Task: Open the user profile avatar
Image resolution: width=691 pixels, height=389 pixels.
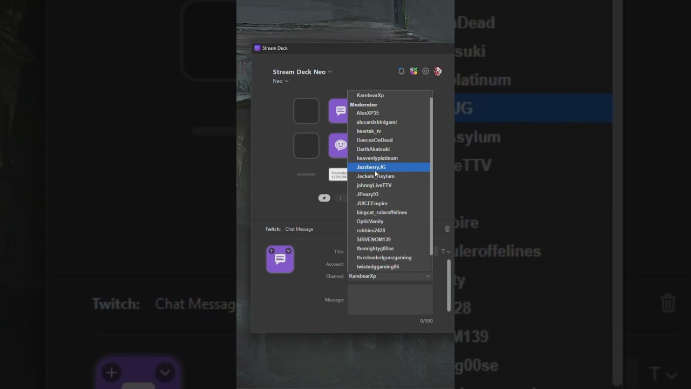Action: pos(438,71)
